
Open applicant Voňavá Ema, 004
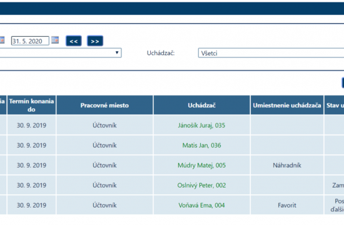click(x=201, y=205)
